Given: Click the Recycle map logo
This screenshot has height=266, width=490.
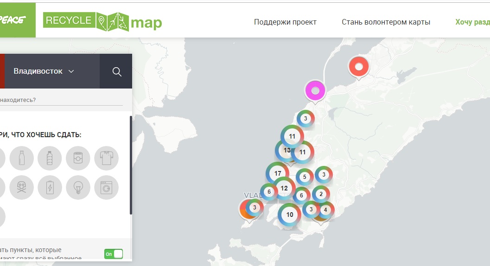Looking at the screenshot, I should [102, 22].
